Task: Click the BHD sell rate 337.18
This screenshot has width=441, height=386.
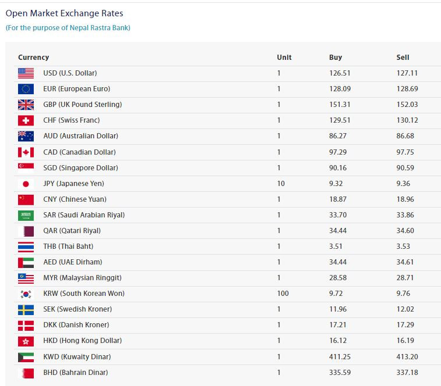Action: 407,372
